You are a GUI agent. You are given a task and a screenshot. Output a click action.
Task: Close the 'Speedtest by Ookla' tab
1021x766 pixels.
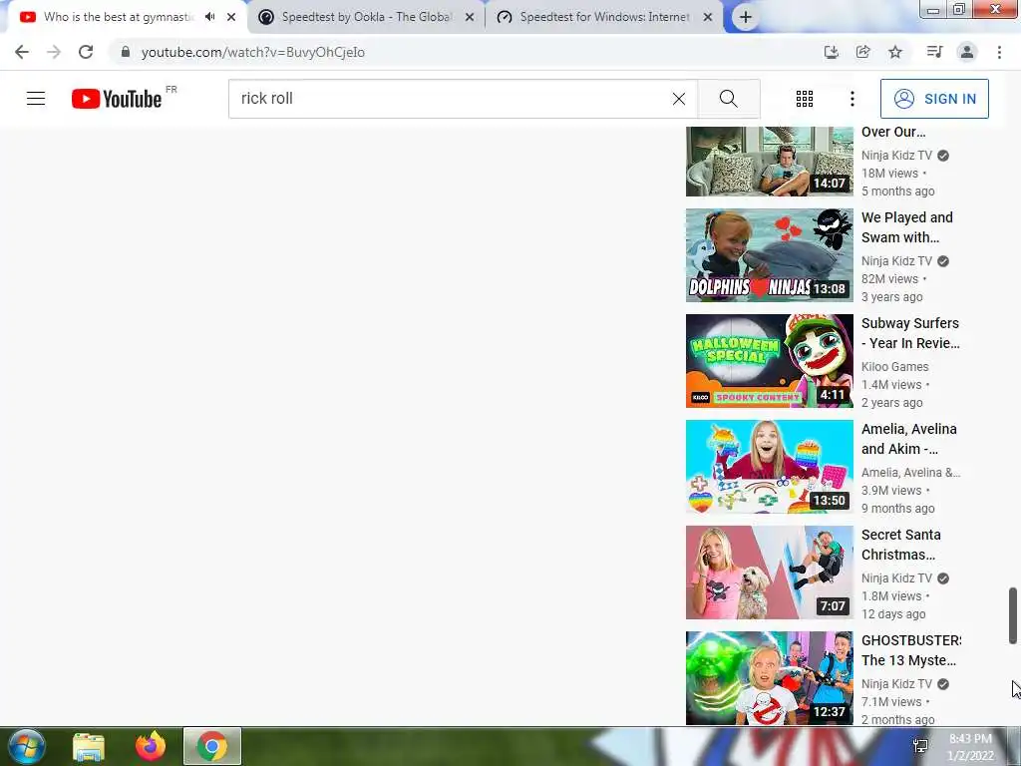pos(470,17)
